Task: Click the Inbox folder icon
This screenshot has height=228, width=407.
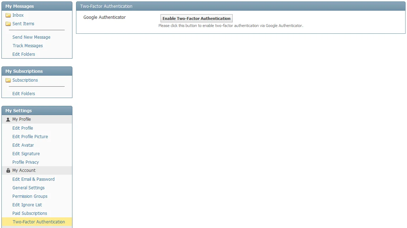Action: point(8,15)
